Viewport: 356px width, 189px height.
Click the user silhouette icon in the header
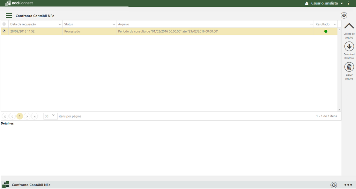(307, 3)
